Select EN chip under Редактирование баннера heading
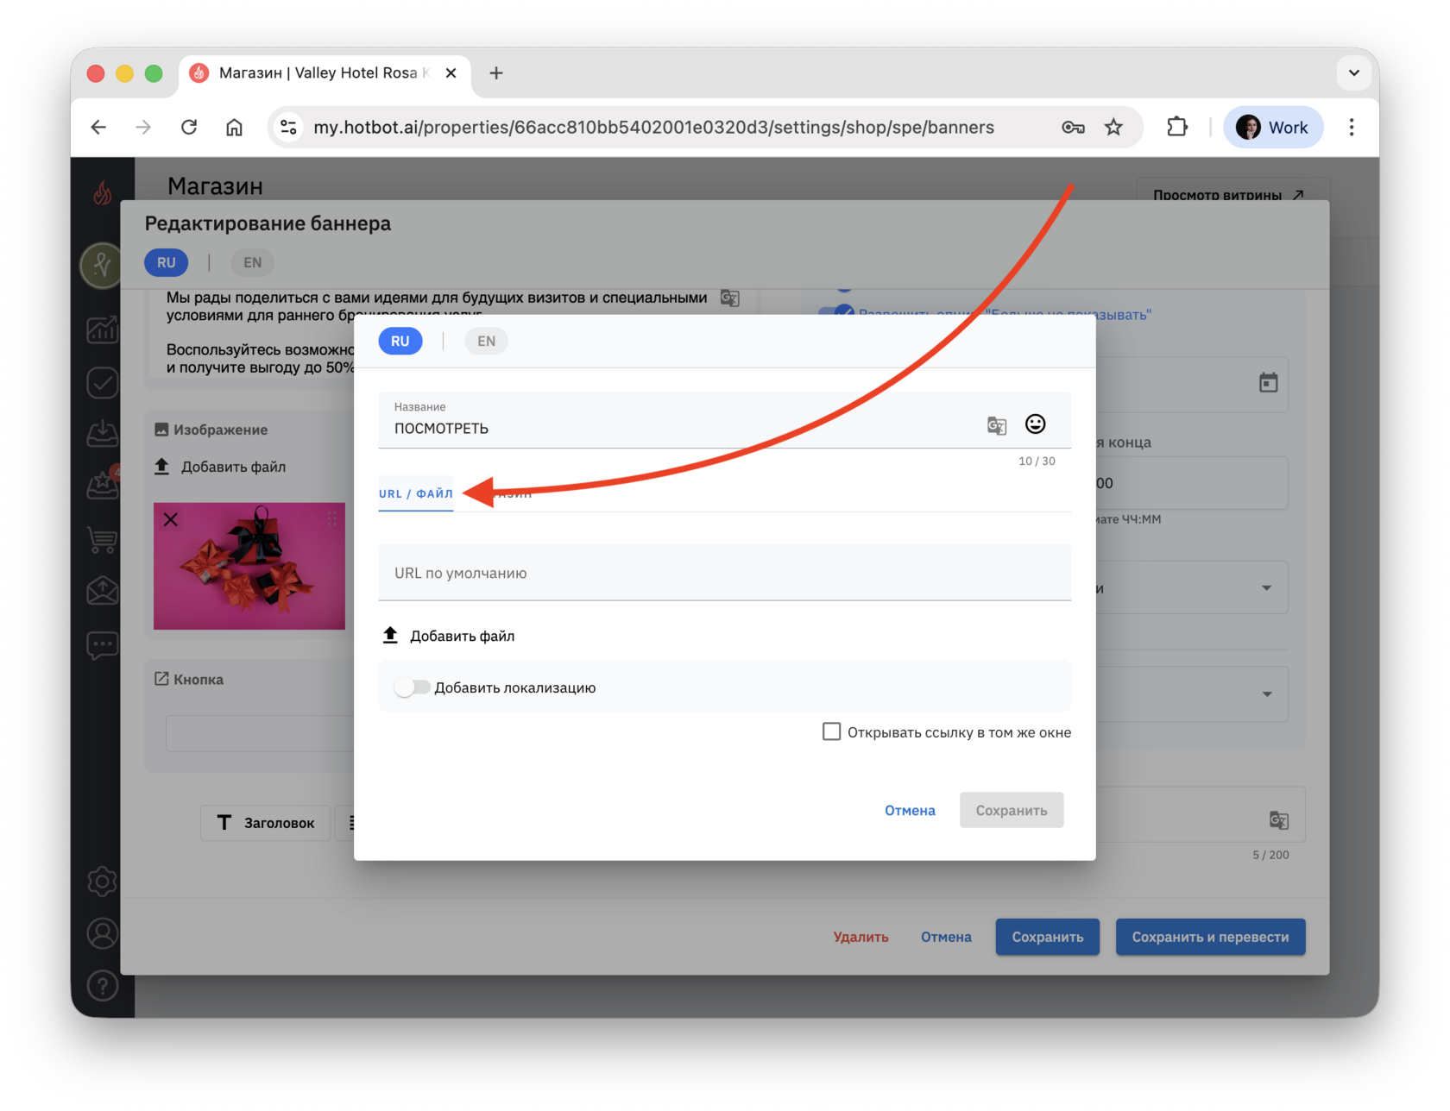The height and width of the screenshot is (1111, 1450). point(253,262)
